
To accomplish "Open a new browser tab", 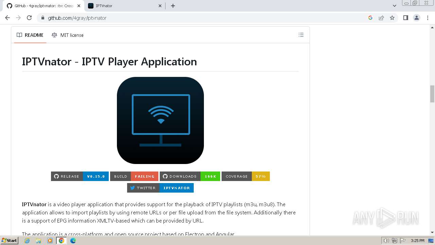I will tap(173, 6).
